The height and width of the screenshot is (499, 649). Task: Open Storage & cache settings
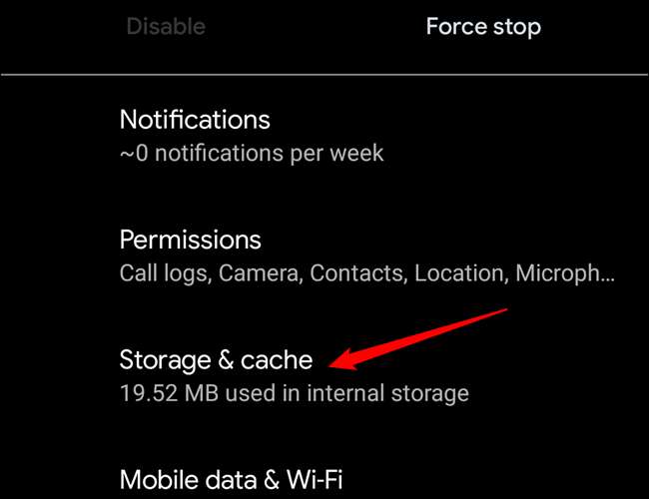pyautogui.click(x=216, y=359)
